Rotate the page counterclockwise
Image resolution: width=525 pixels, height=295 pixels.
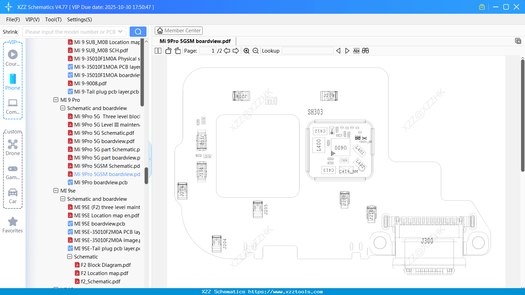coord(168,51)
